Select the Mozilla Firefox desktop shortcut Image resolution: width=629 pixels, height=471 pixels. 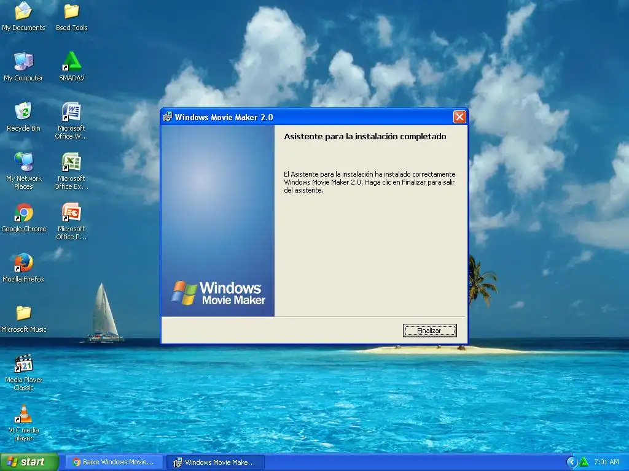point(24,268)
